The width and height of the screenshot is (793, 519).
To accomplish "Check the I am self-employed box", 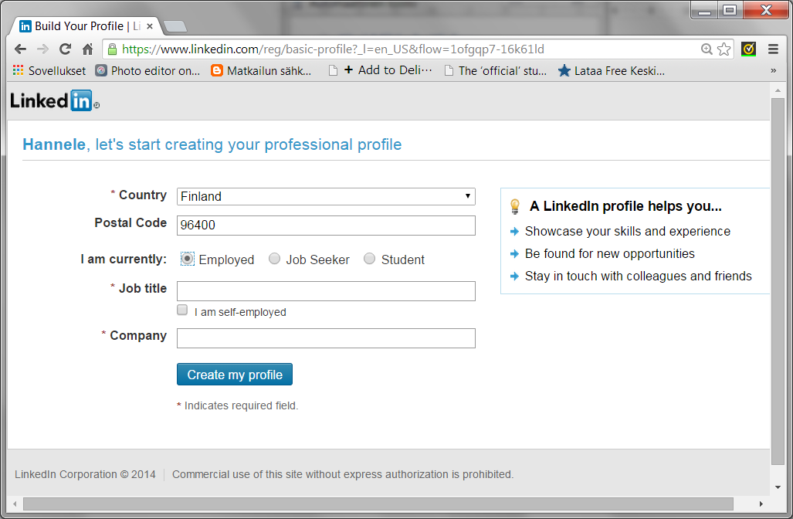I will 182,310.
